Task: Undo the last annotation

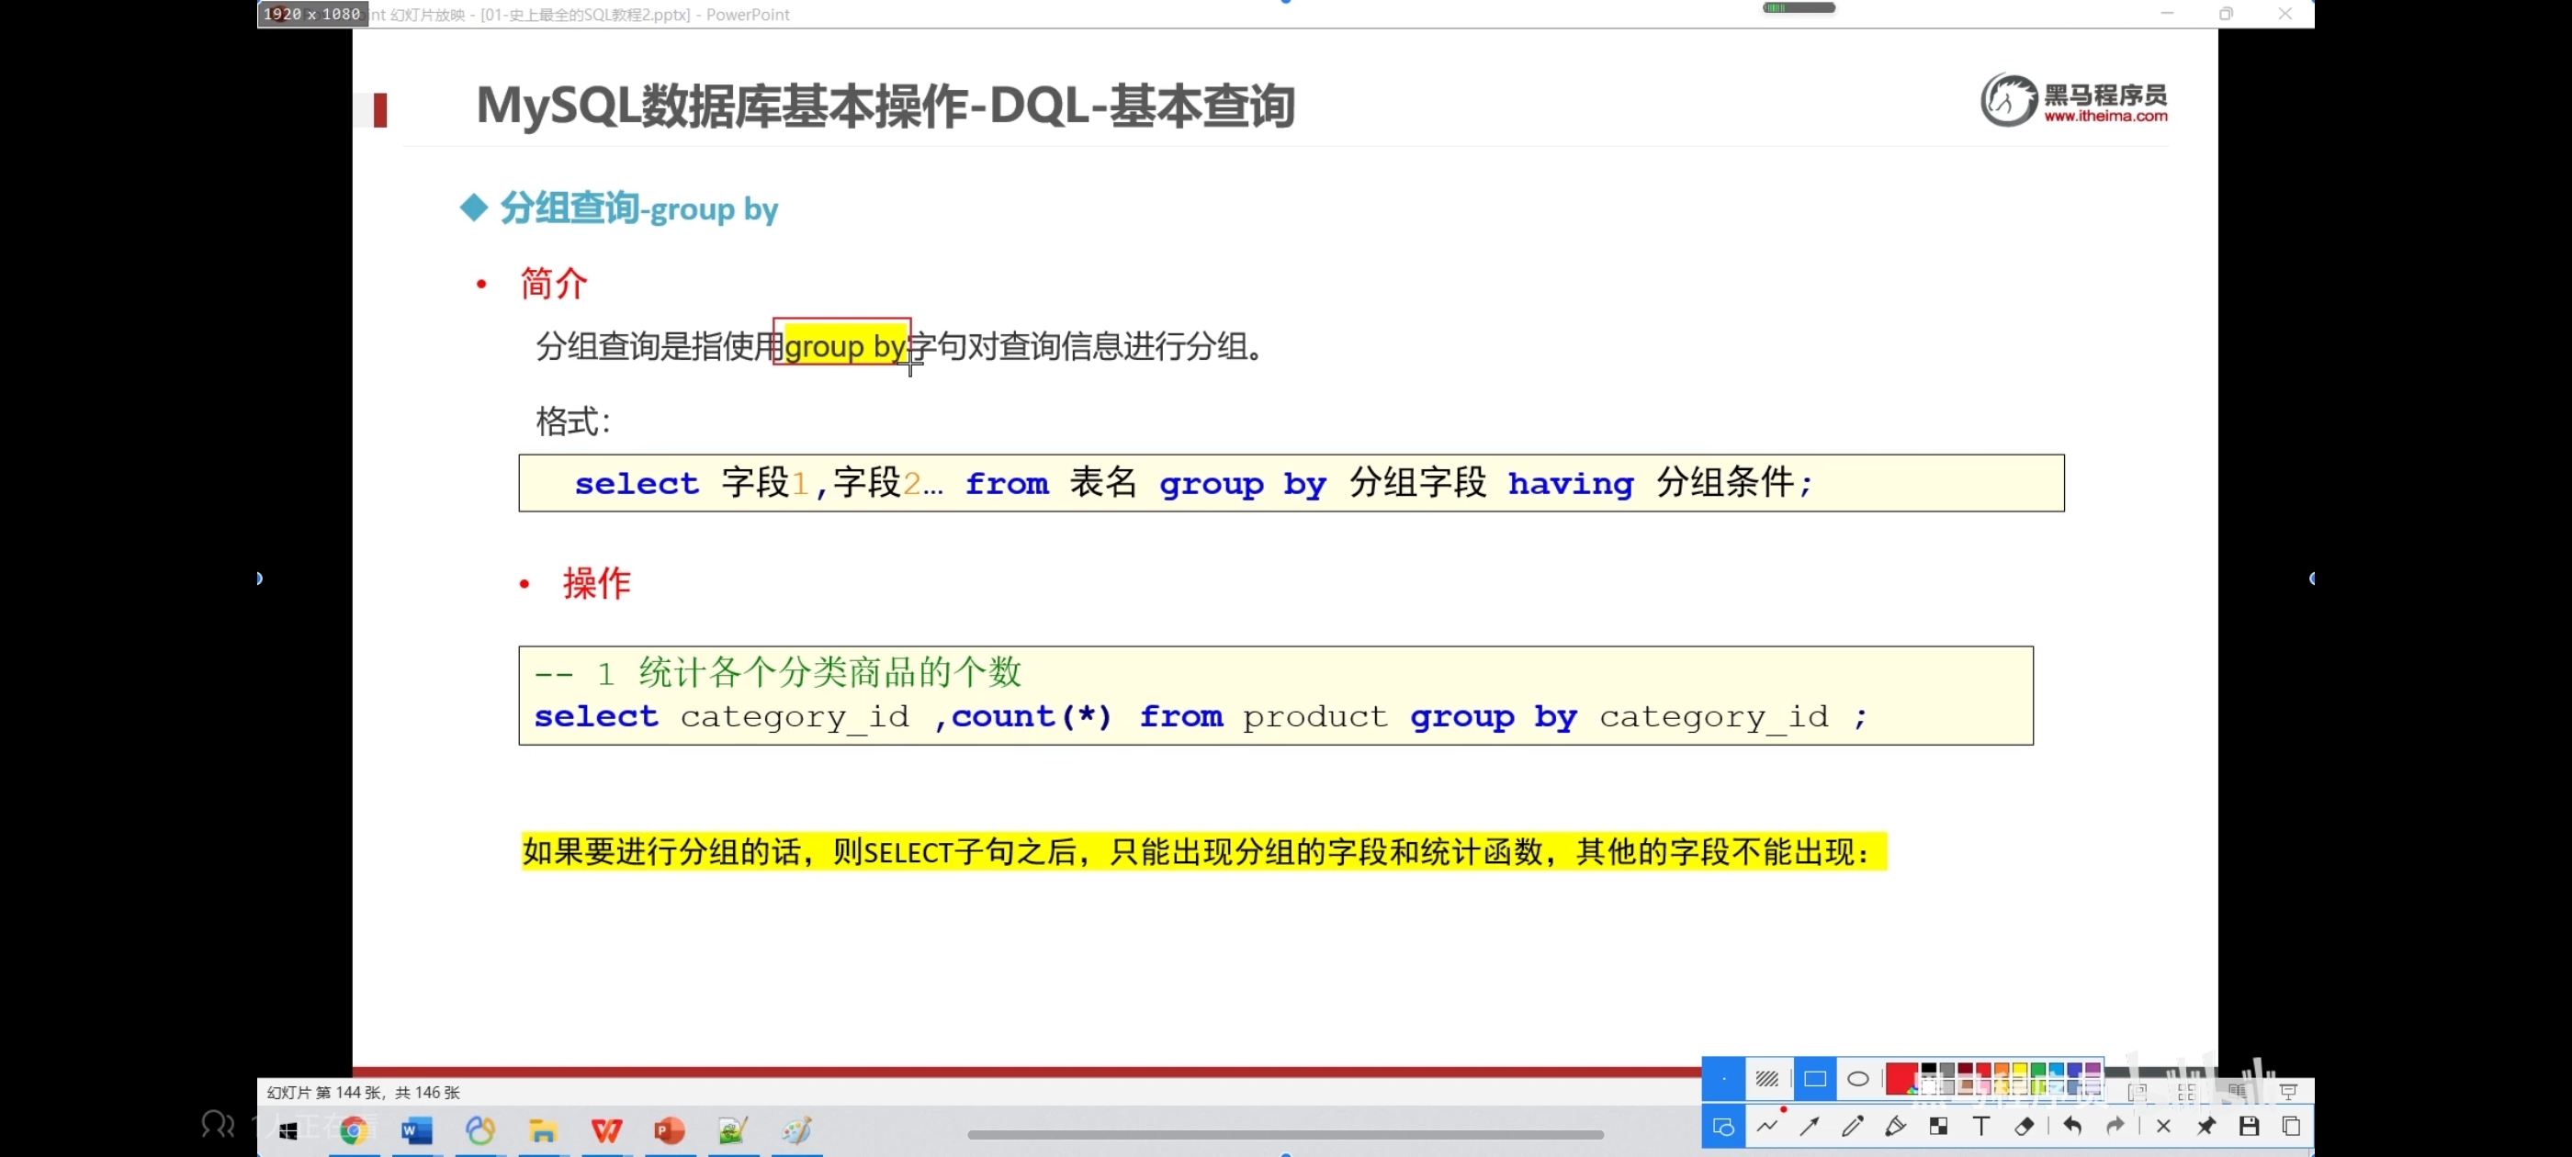Action: [x=2071, y=1126]
